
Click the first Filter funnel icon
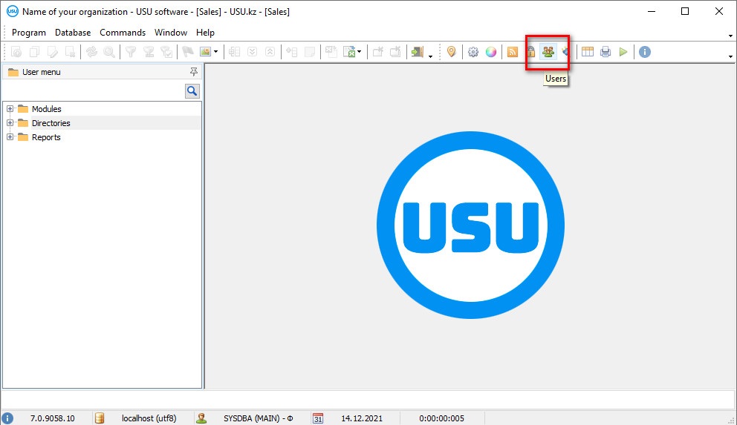click(132, 52)
